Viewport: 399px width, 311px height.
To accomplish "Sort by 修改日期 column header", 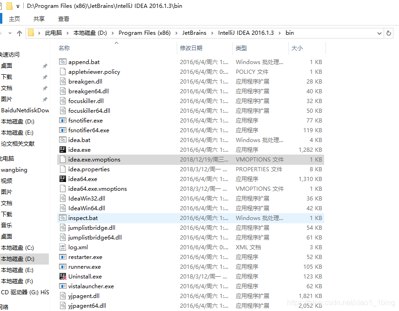I will point(191,48).
